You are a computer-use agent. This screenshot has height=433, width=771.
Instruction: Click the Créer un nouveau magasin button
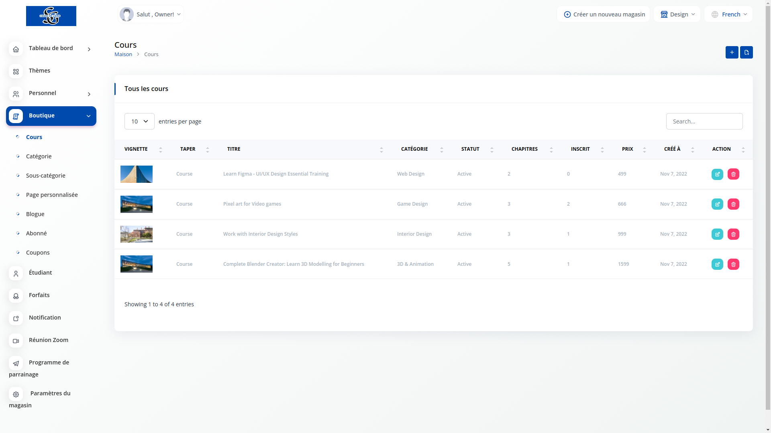[603, 14]
